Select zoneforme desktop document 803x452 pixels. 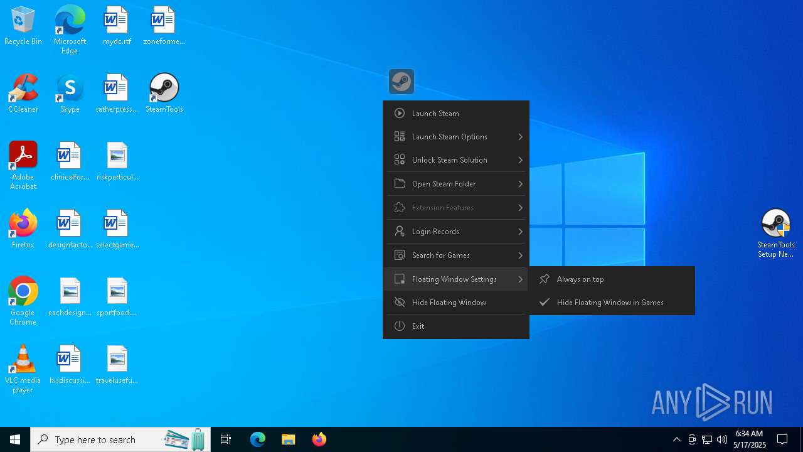[x=164, y=26]
